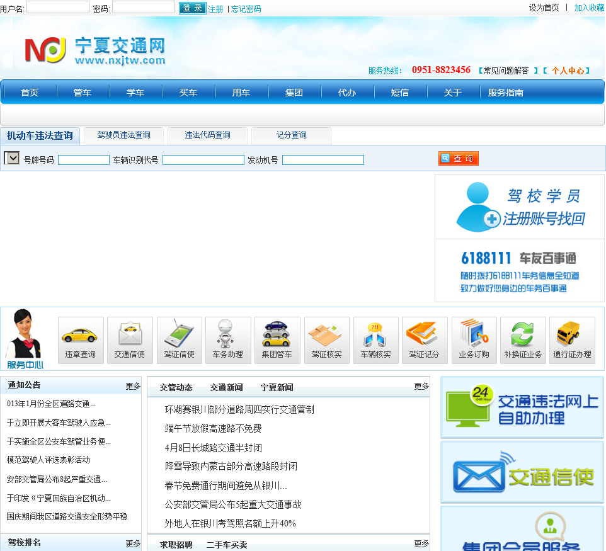
Task: Switch to the 二手车买卖 tab
Action: point(227,545)
